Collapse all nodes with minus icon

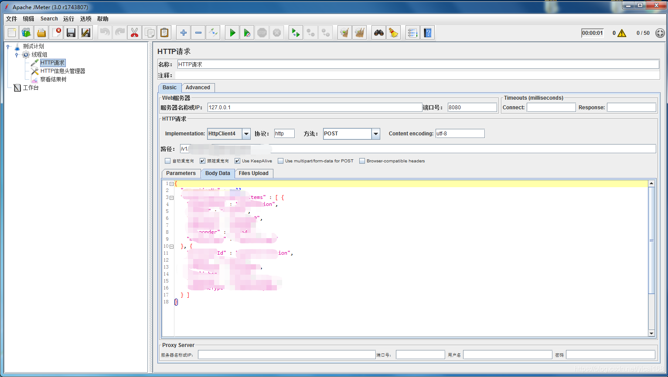tap(198, 33)
